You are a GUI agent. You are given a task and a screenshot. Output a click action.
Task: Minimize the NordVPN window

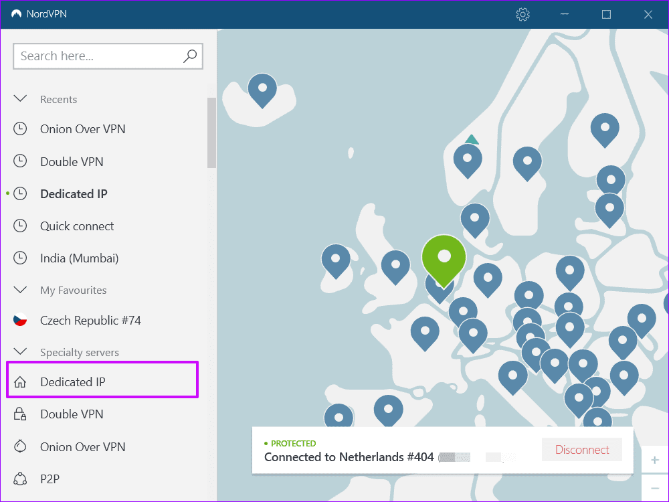coord(565,15)
